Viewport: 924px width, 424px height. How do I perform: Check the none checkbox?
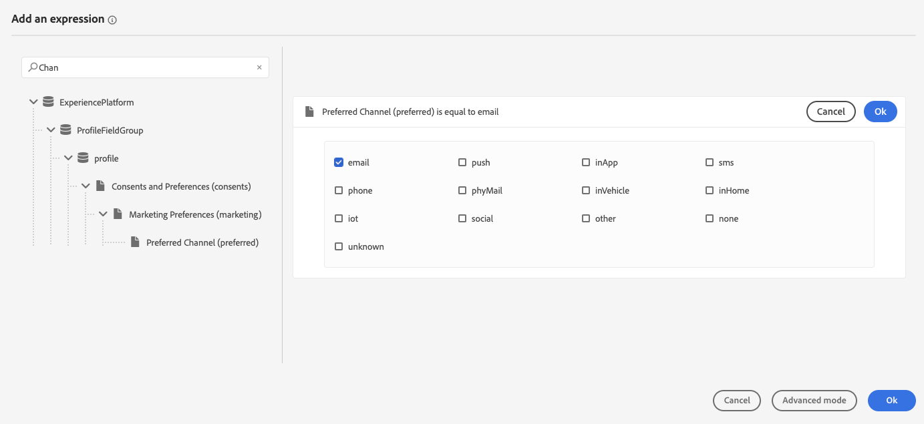tap(710, 218)
